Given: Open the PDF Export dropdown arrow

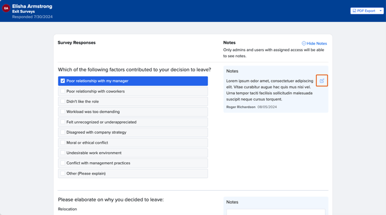Looking at the screenshot, I should click(x=380, y=11).
